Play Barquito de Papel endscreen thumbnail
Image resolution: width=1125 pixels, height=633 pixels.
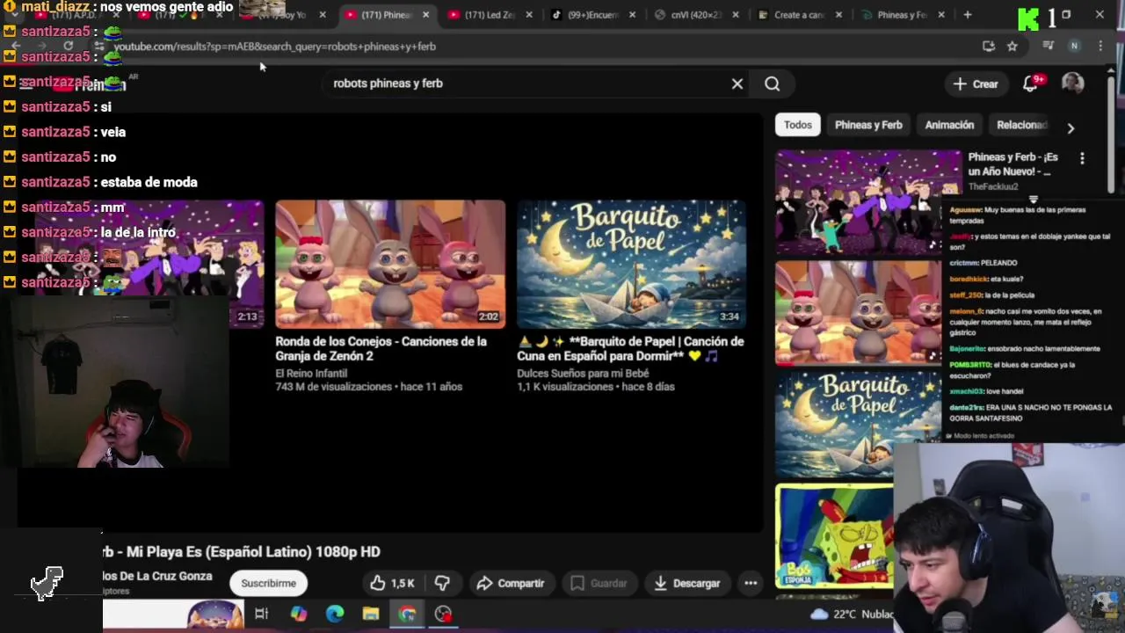pyautogui.click(x=631, y=265)
